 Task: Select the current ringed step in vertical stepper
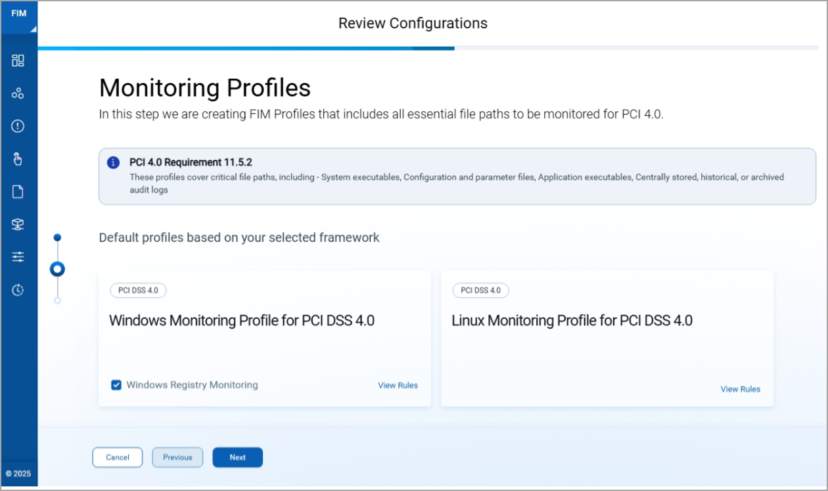tap(57, 269)
